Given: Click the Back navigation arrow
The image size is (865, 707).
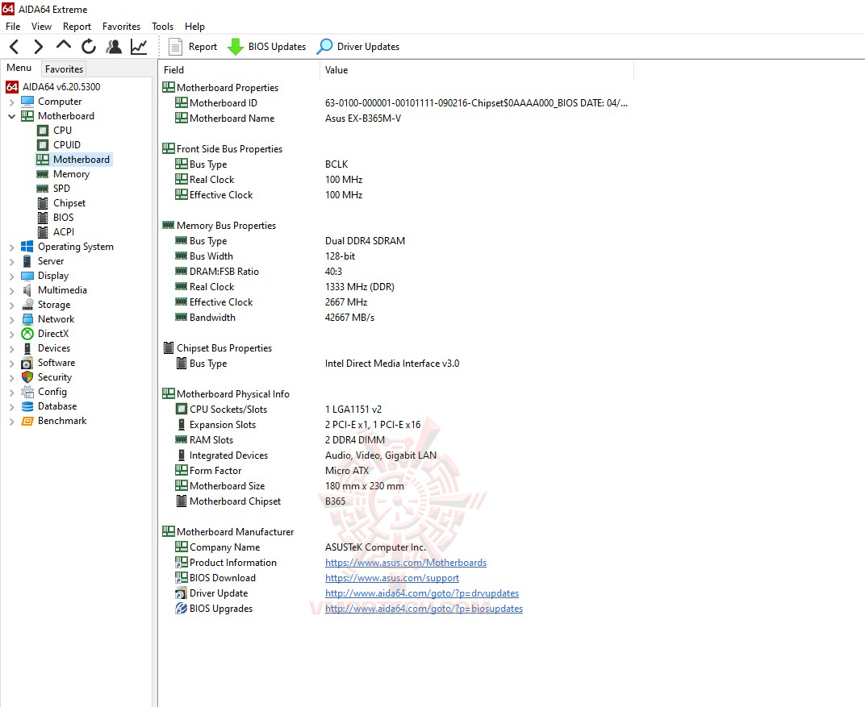Looking at the screenshot, I should click(13, 46).
